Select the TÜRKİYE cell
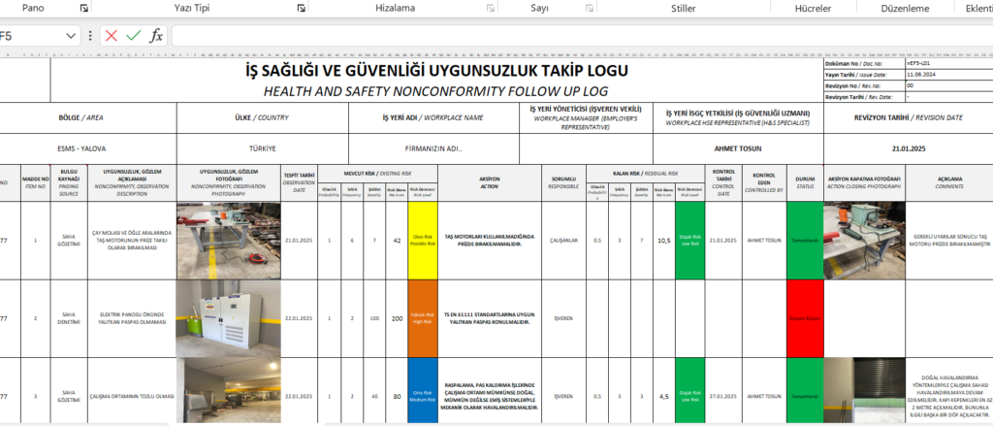This screenshot has height=426, width=993. click(262, 149)
